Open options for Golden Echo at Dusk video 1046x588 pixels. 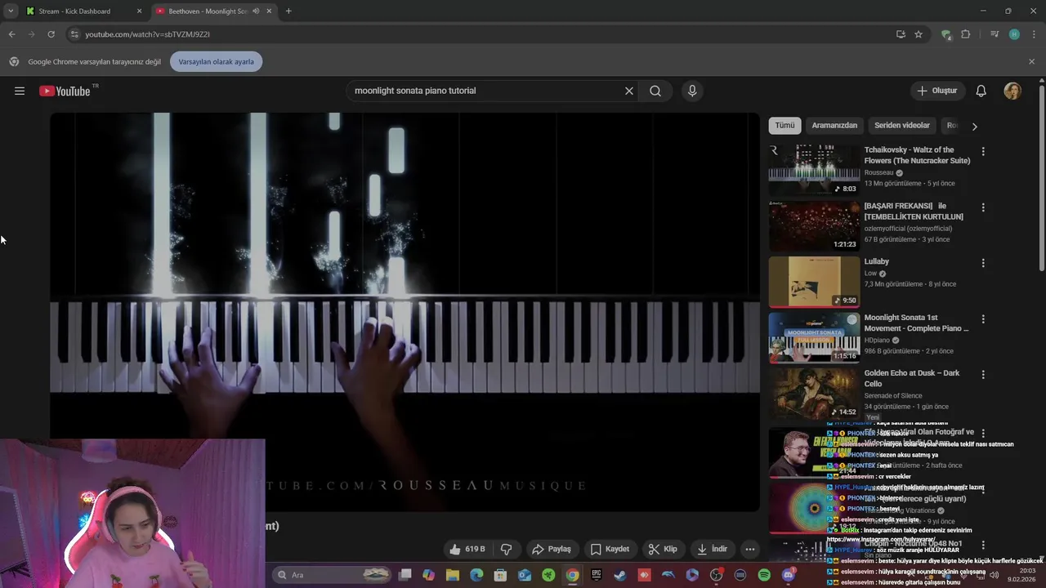(x=983, y=374)
